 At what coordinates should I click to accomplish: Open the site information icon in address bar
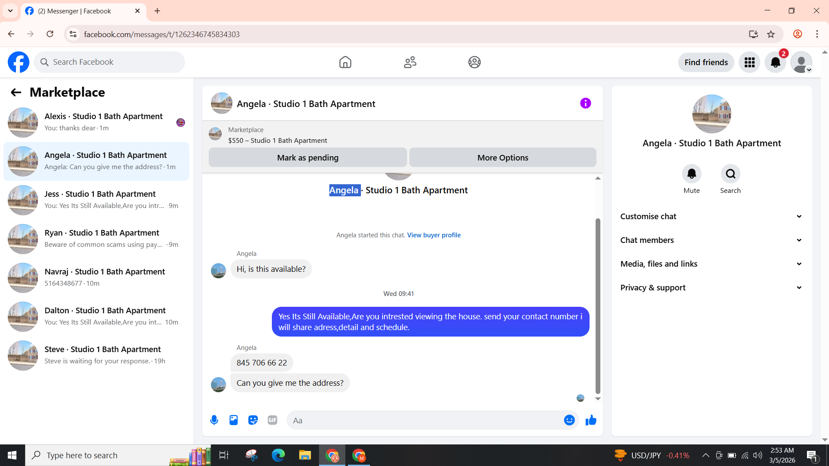(73, 34)
